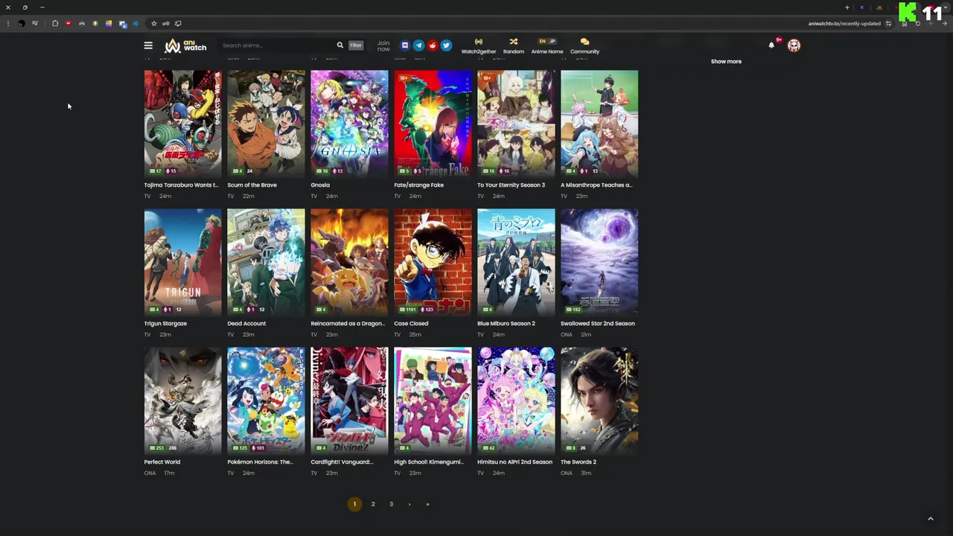Open Reincarnated as a Dragon poster
Viewport: 953px width, 536px height.
(349, 262)
